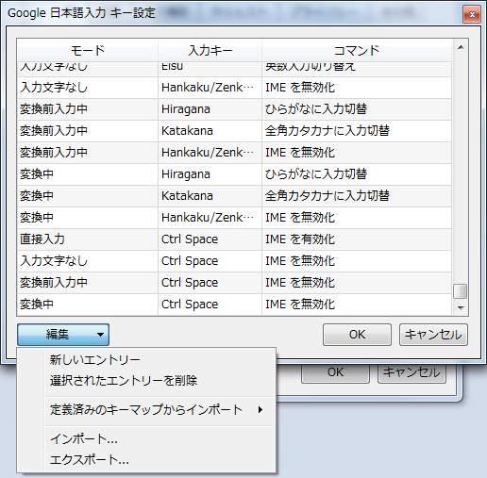Select Ctrl Space key in 直接入力 row
Screen dimensions: 487x478
[x=210, y=239]
